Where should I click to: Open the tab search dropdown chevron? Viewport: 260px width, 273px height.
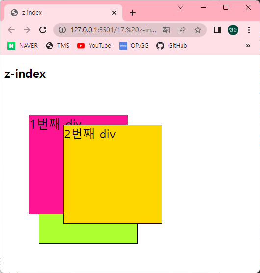[181, 7]
